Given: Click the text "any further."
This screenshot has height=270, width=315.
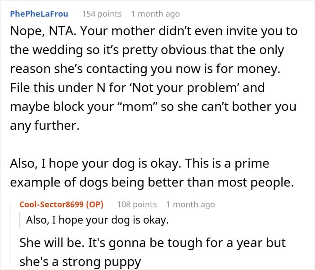Looking at the screenshot, I should tap(44, 125).
